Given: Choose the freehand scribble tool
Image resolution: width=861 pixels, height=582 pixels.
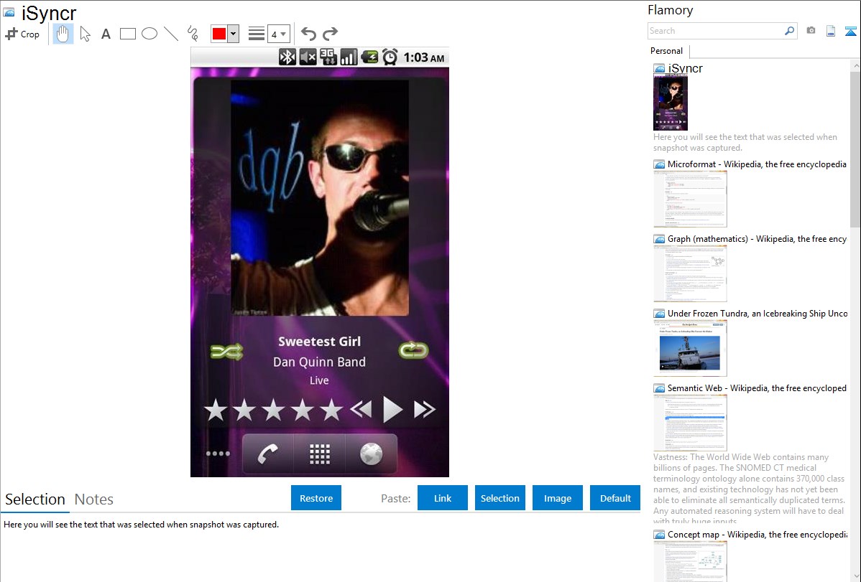Looking at the screenshot, I should pos(193,34).
